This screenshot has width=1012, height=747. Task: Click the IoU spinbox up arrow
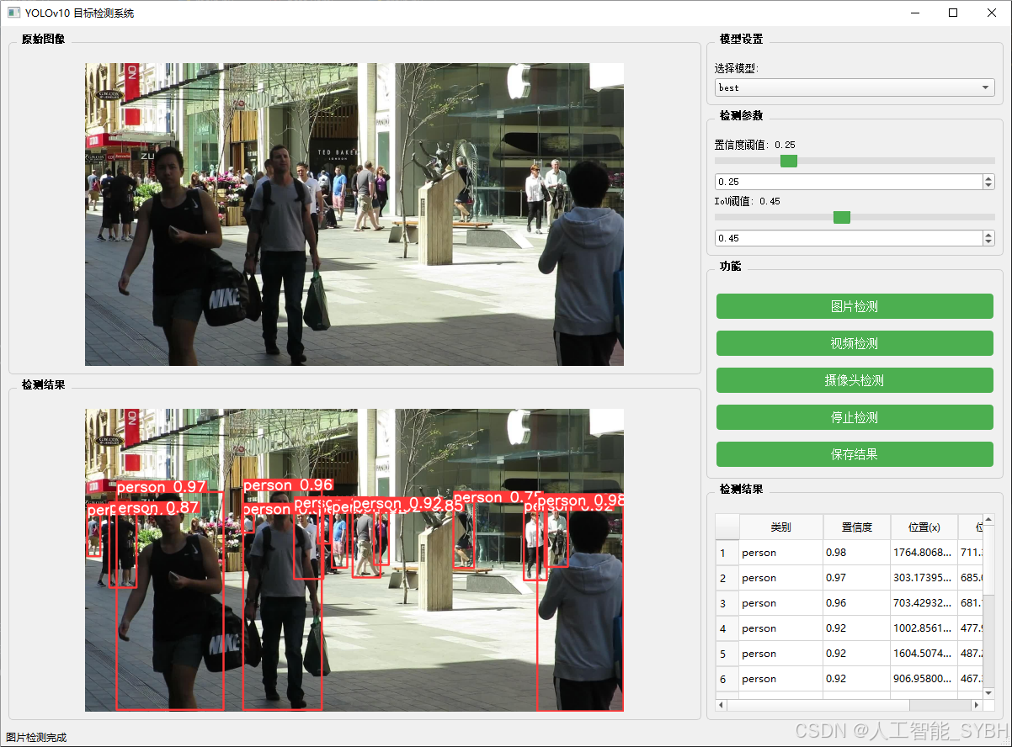click(x=987, y=234)
